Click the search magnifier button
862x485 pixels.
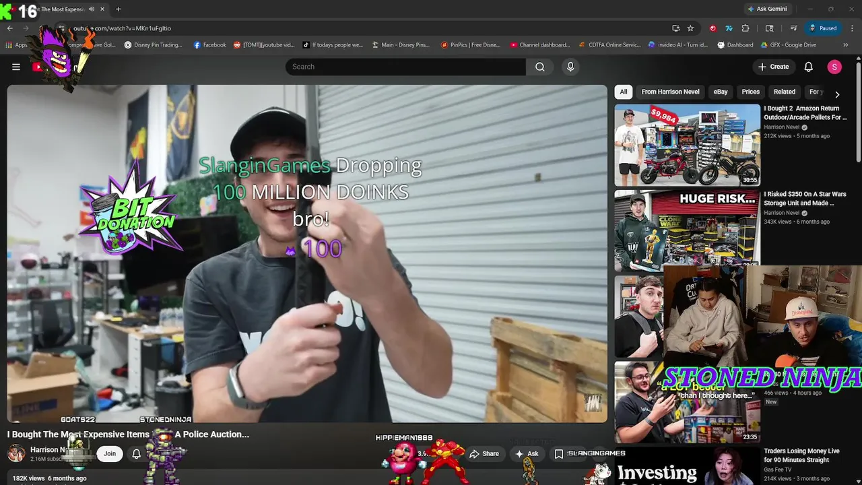(540, 67)
